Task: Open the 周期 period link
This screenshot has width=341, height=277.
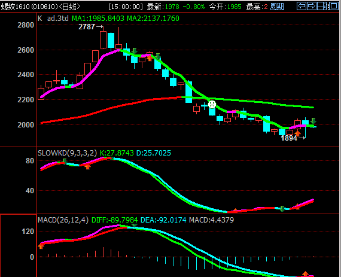Action: (277, 7)
